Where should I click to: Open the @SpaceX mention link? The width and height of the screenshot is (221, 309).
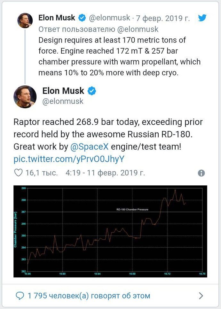pyautogui.click(x=90, y=147)
